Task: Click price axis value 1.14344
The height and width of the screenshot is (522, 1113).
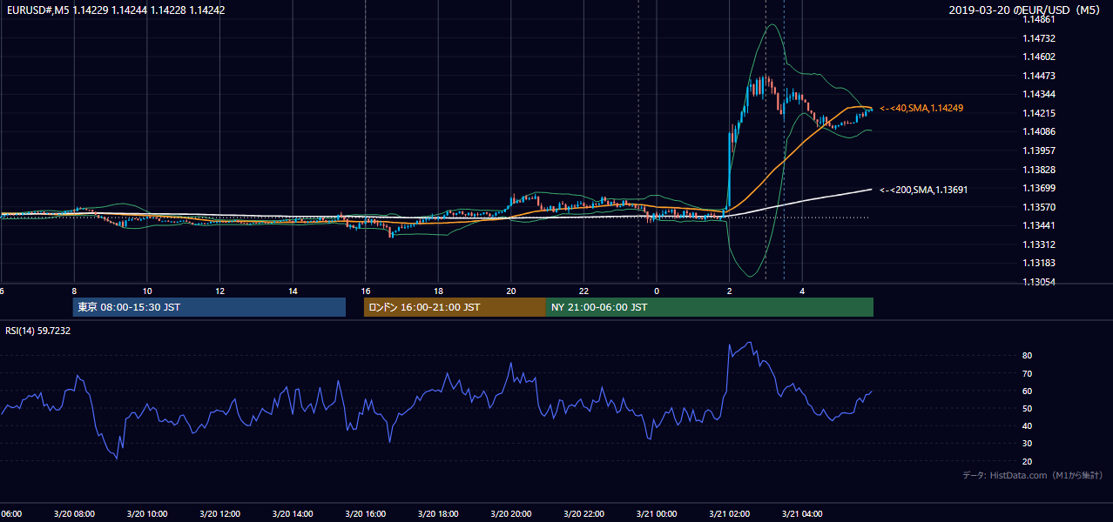Action: click(1040, 94)
